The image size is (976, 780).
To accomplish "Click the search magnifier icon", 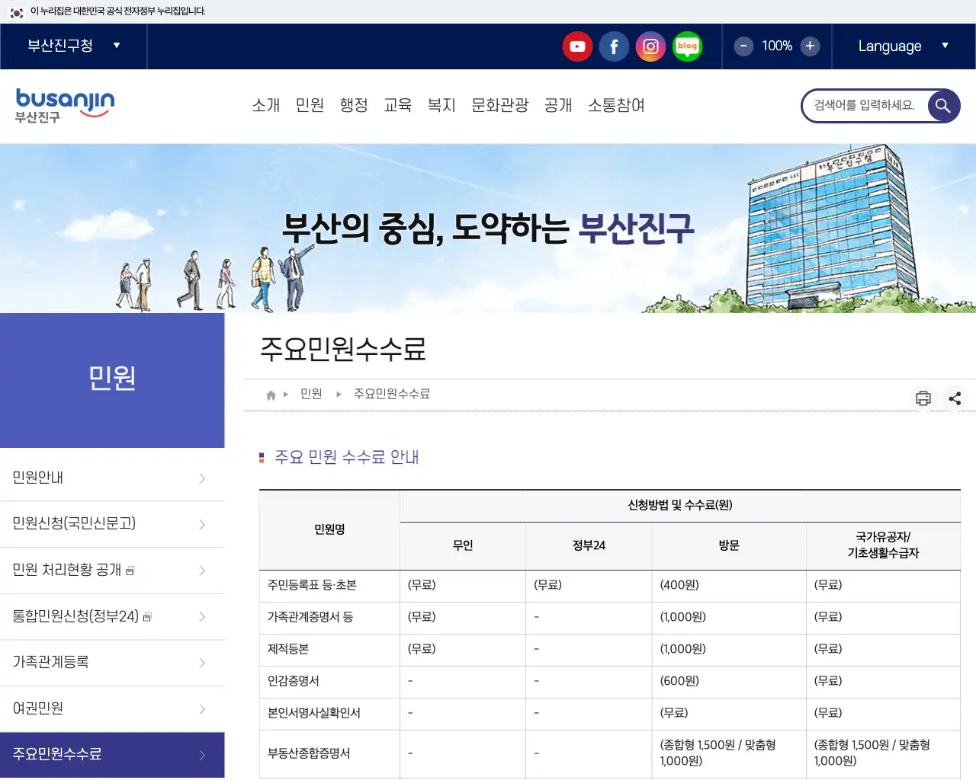I will (x=942, y=106).
